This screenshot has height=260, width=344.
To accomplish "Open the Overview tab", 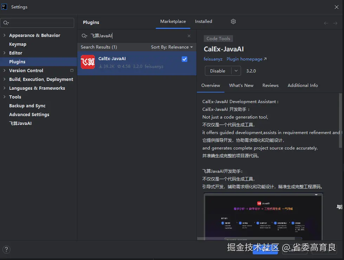I will [210, 85].
